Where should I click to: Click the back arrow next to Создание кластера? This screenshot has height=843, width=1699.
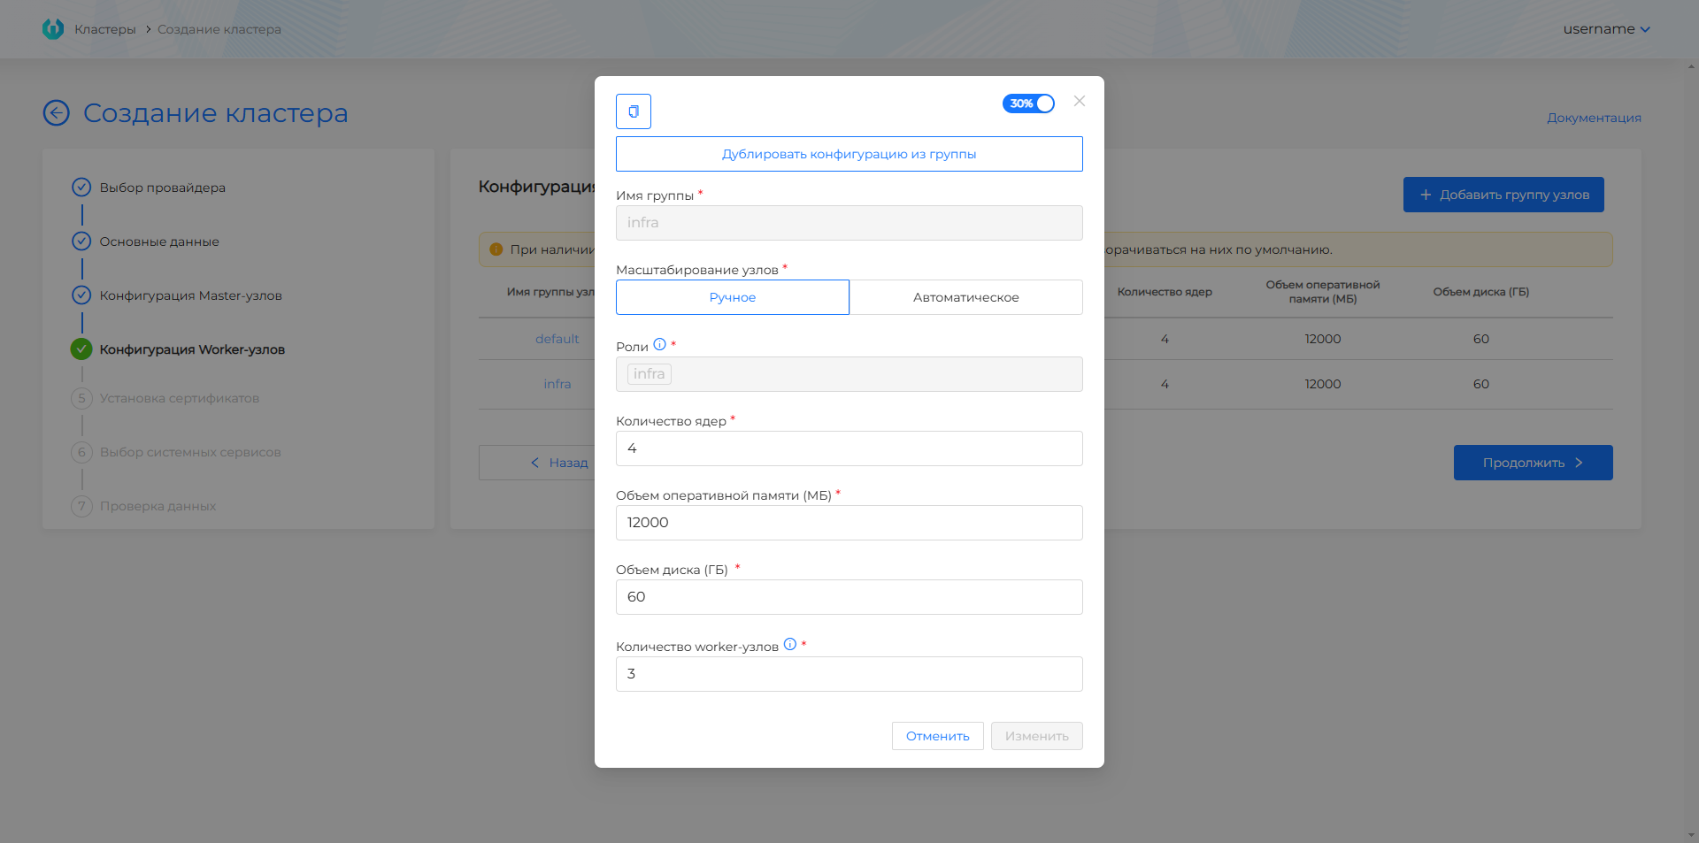click(x=55, y=113)
